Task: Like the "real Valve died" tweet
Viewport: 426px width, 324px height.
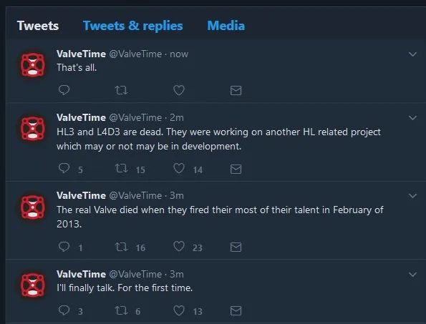Action: point(179,246)
